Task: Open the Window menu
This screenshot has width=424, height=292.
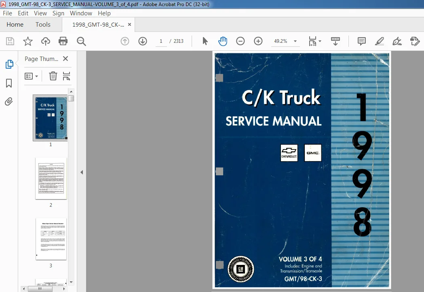Action: coord(81,13)
